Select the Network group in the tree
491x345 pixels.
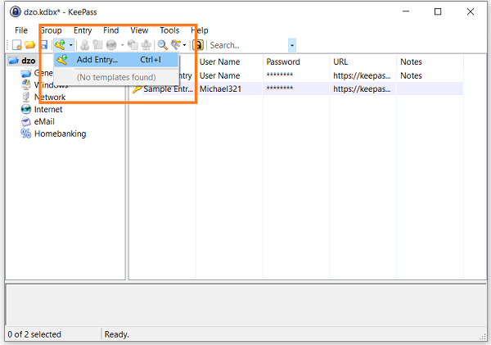pos(50,98)
